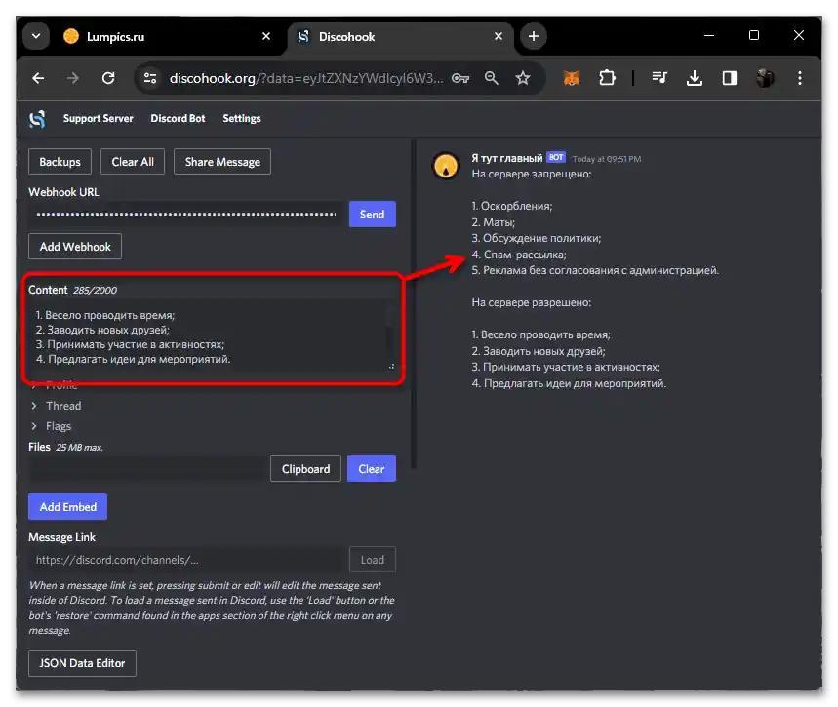838x707 pixels.
Task: Focus the Content text area
Action: [x=212, y=335]
